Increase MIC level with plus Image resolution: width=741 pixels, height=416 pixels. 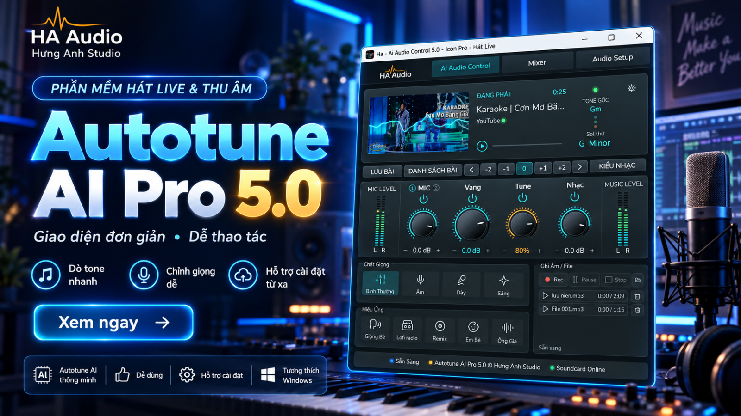point(438,251)
